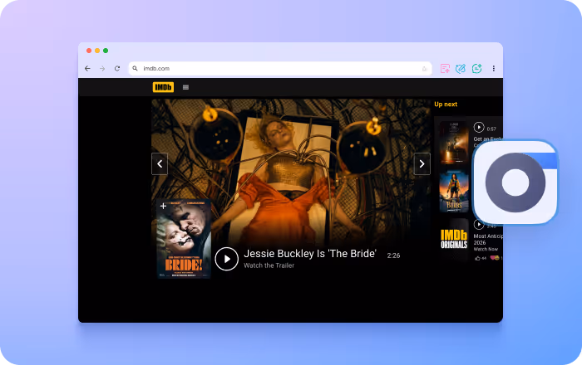Click the 2:26 trailer duration
This screenshot has width=582, height=365.
[393, 255]
